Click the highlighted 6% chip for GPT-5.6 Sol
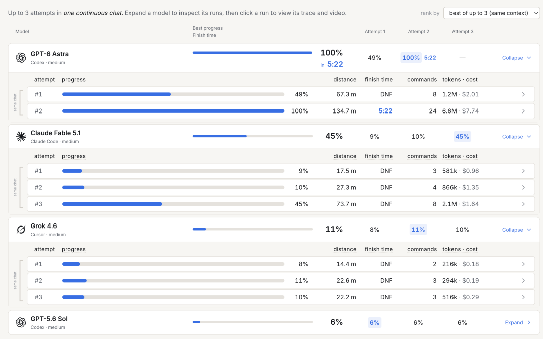The image size is (543, 339). pyautogui.click(x=374, y=323)
